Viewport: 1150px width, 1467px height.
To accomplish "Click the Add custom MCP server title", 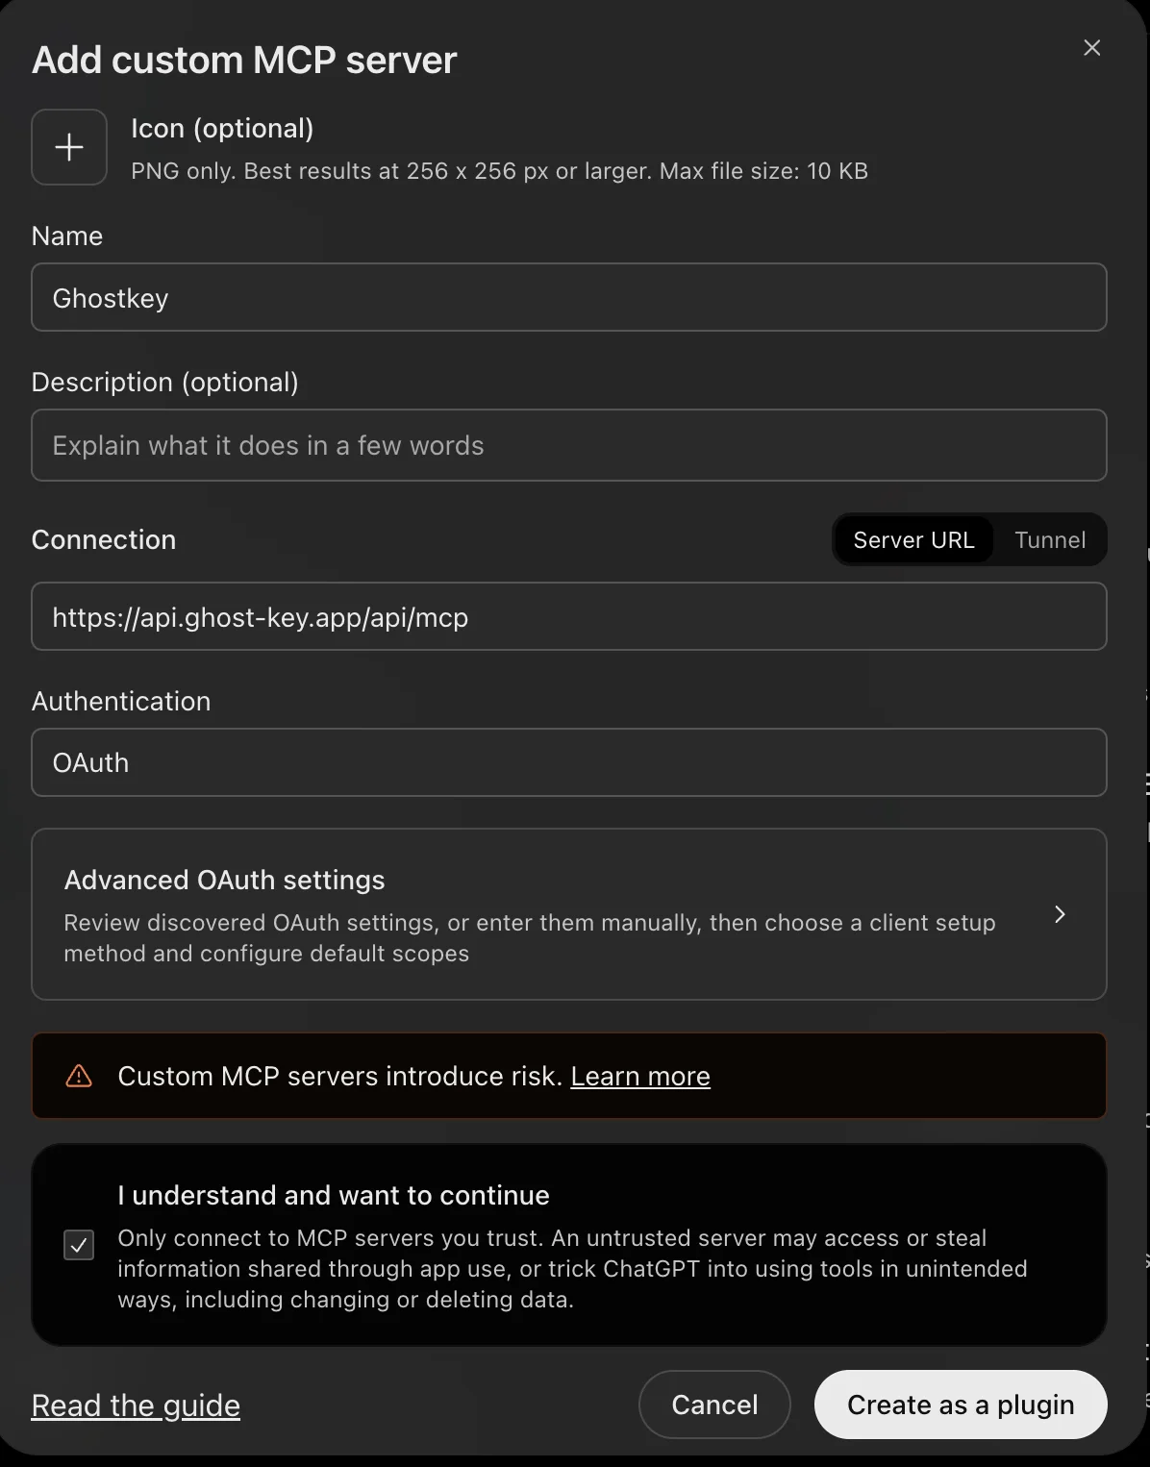I will coord(244,60).
